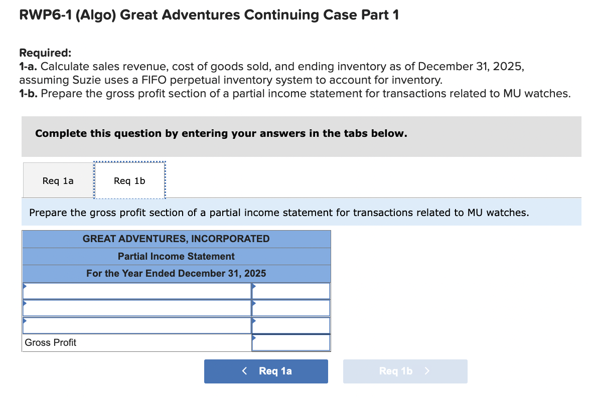Click the Gross Profit row label

pyautogui.click(x=51, y=343)
